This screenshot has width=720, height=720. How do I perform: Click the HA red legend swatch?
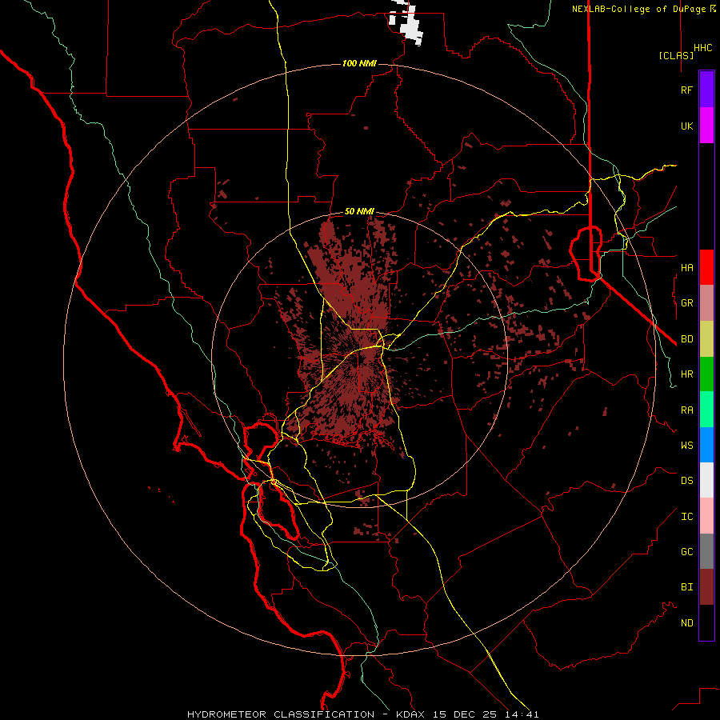(706, 267)
